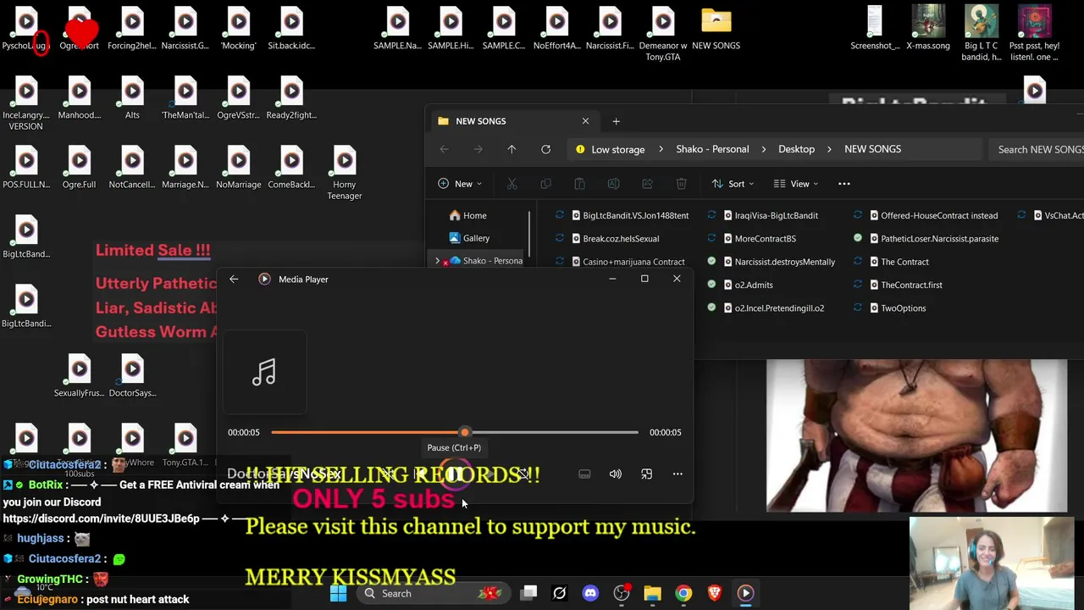Viewport: 1084px width, 610px height.
Task: Pause playback in Media Player
Action: click(x=454, y=474)
